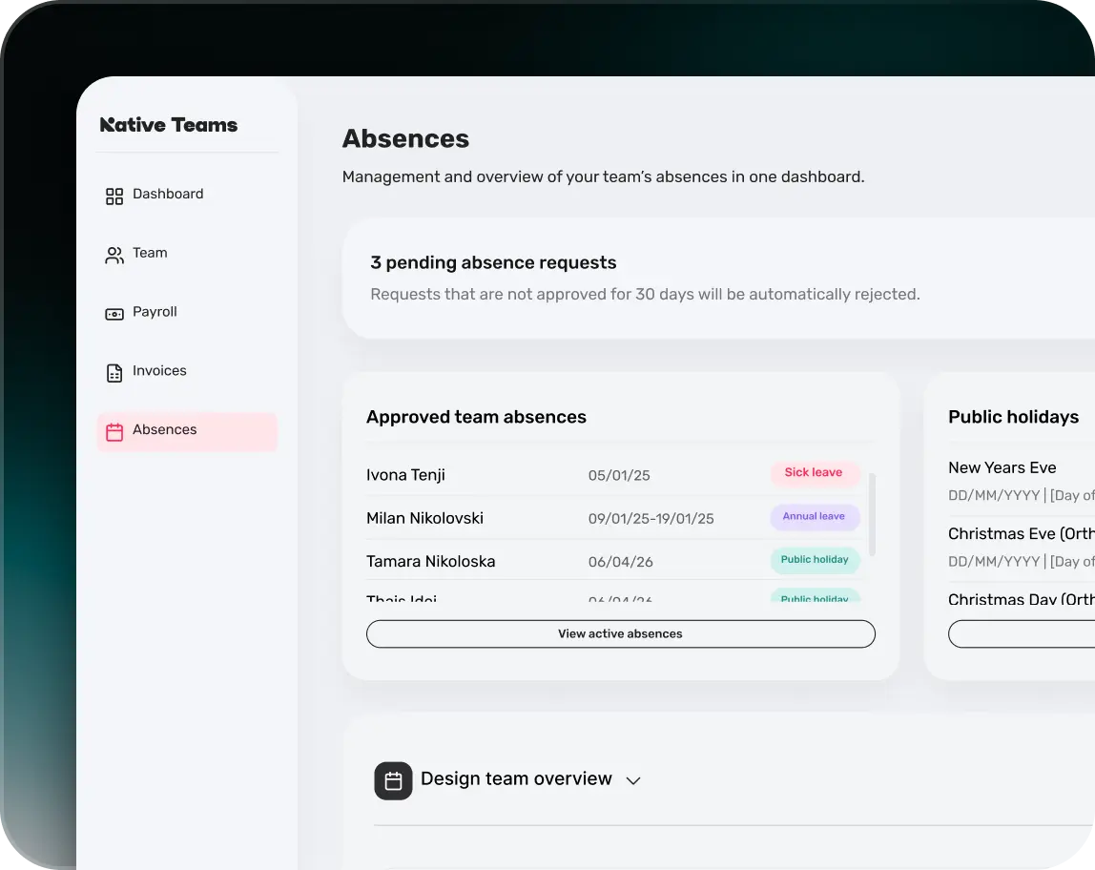Viewport: 1095px width, 870px height.
Task: Click the Native Teams logo
Action: pos(169,125)
